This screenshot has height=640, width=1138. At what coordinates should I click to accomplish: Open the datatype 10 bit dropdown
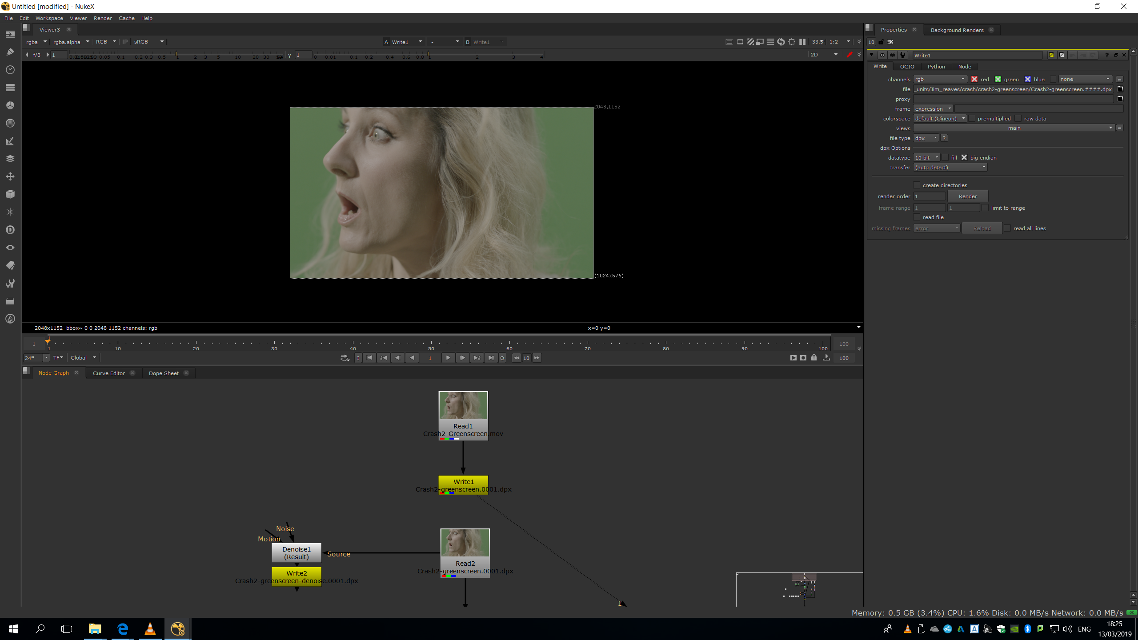point(926,158)
